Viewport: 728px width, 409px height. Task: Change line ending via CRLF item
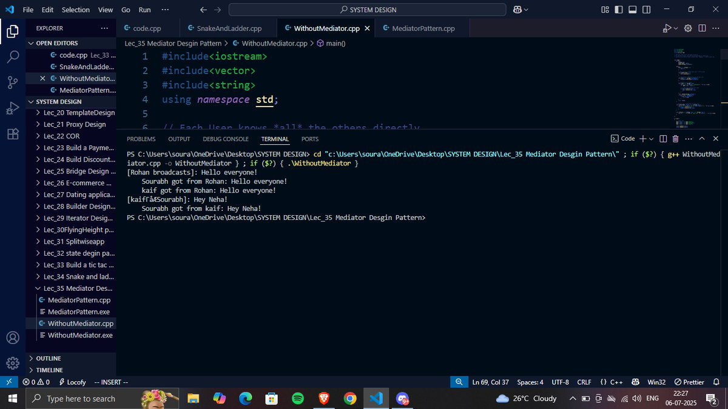click(584, 382)
